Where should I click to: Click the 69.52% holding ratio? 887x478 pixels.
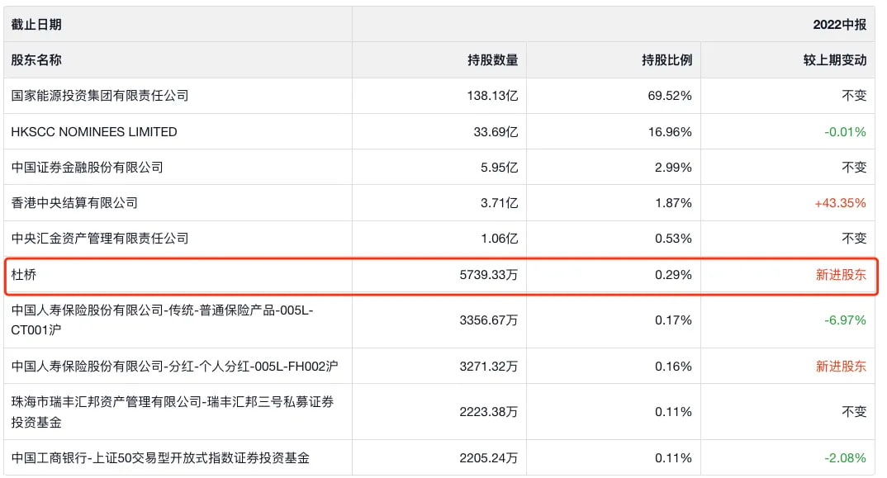pos(670,96)
